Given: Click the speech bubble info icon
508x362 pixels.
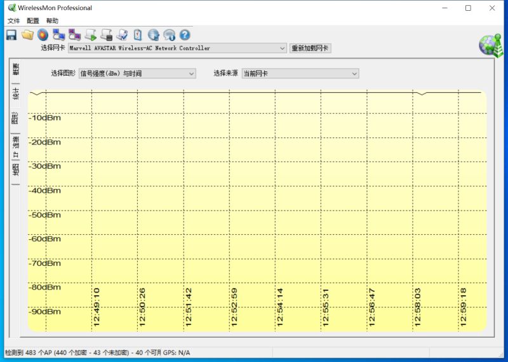Looking at the screenshot, I should click(x=169, y=35).
